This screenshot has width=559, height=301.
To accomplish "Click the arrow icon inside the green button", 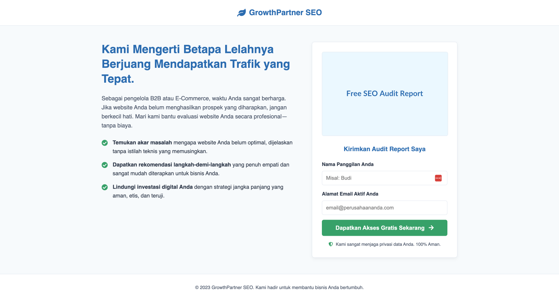I will click(431, 228).
